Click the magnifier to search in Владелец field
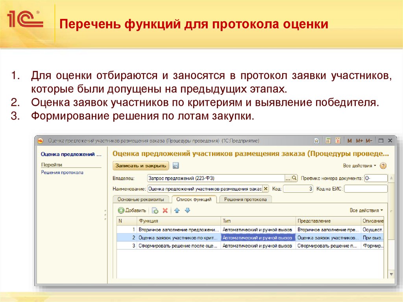 tap(294, 178)
